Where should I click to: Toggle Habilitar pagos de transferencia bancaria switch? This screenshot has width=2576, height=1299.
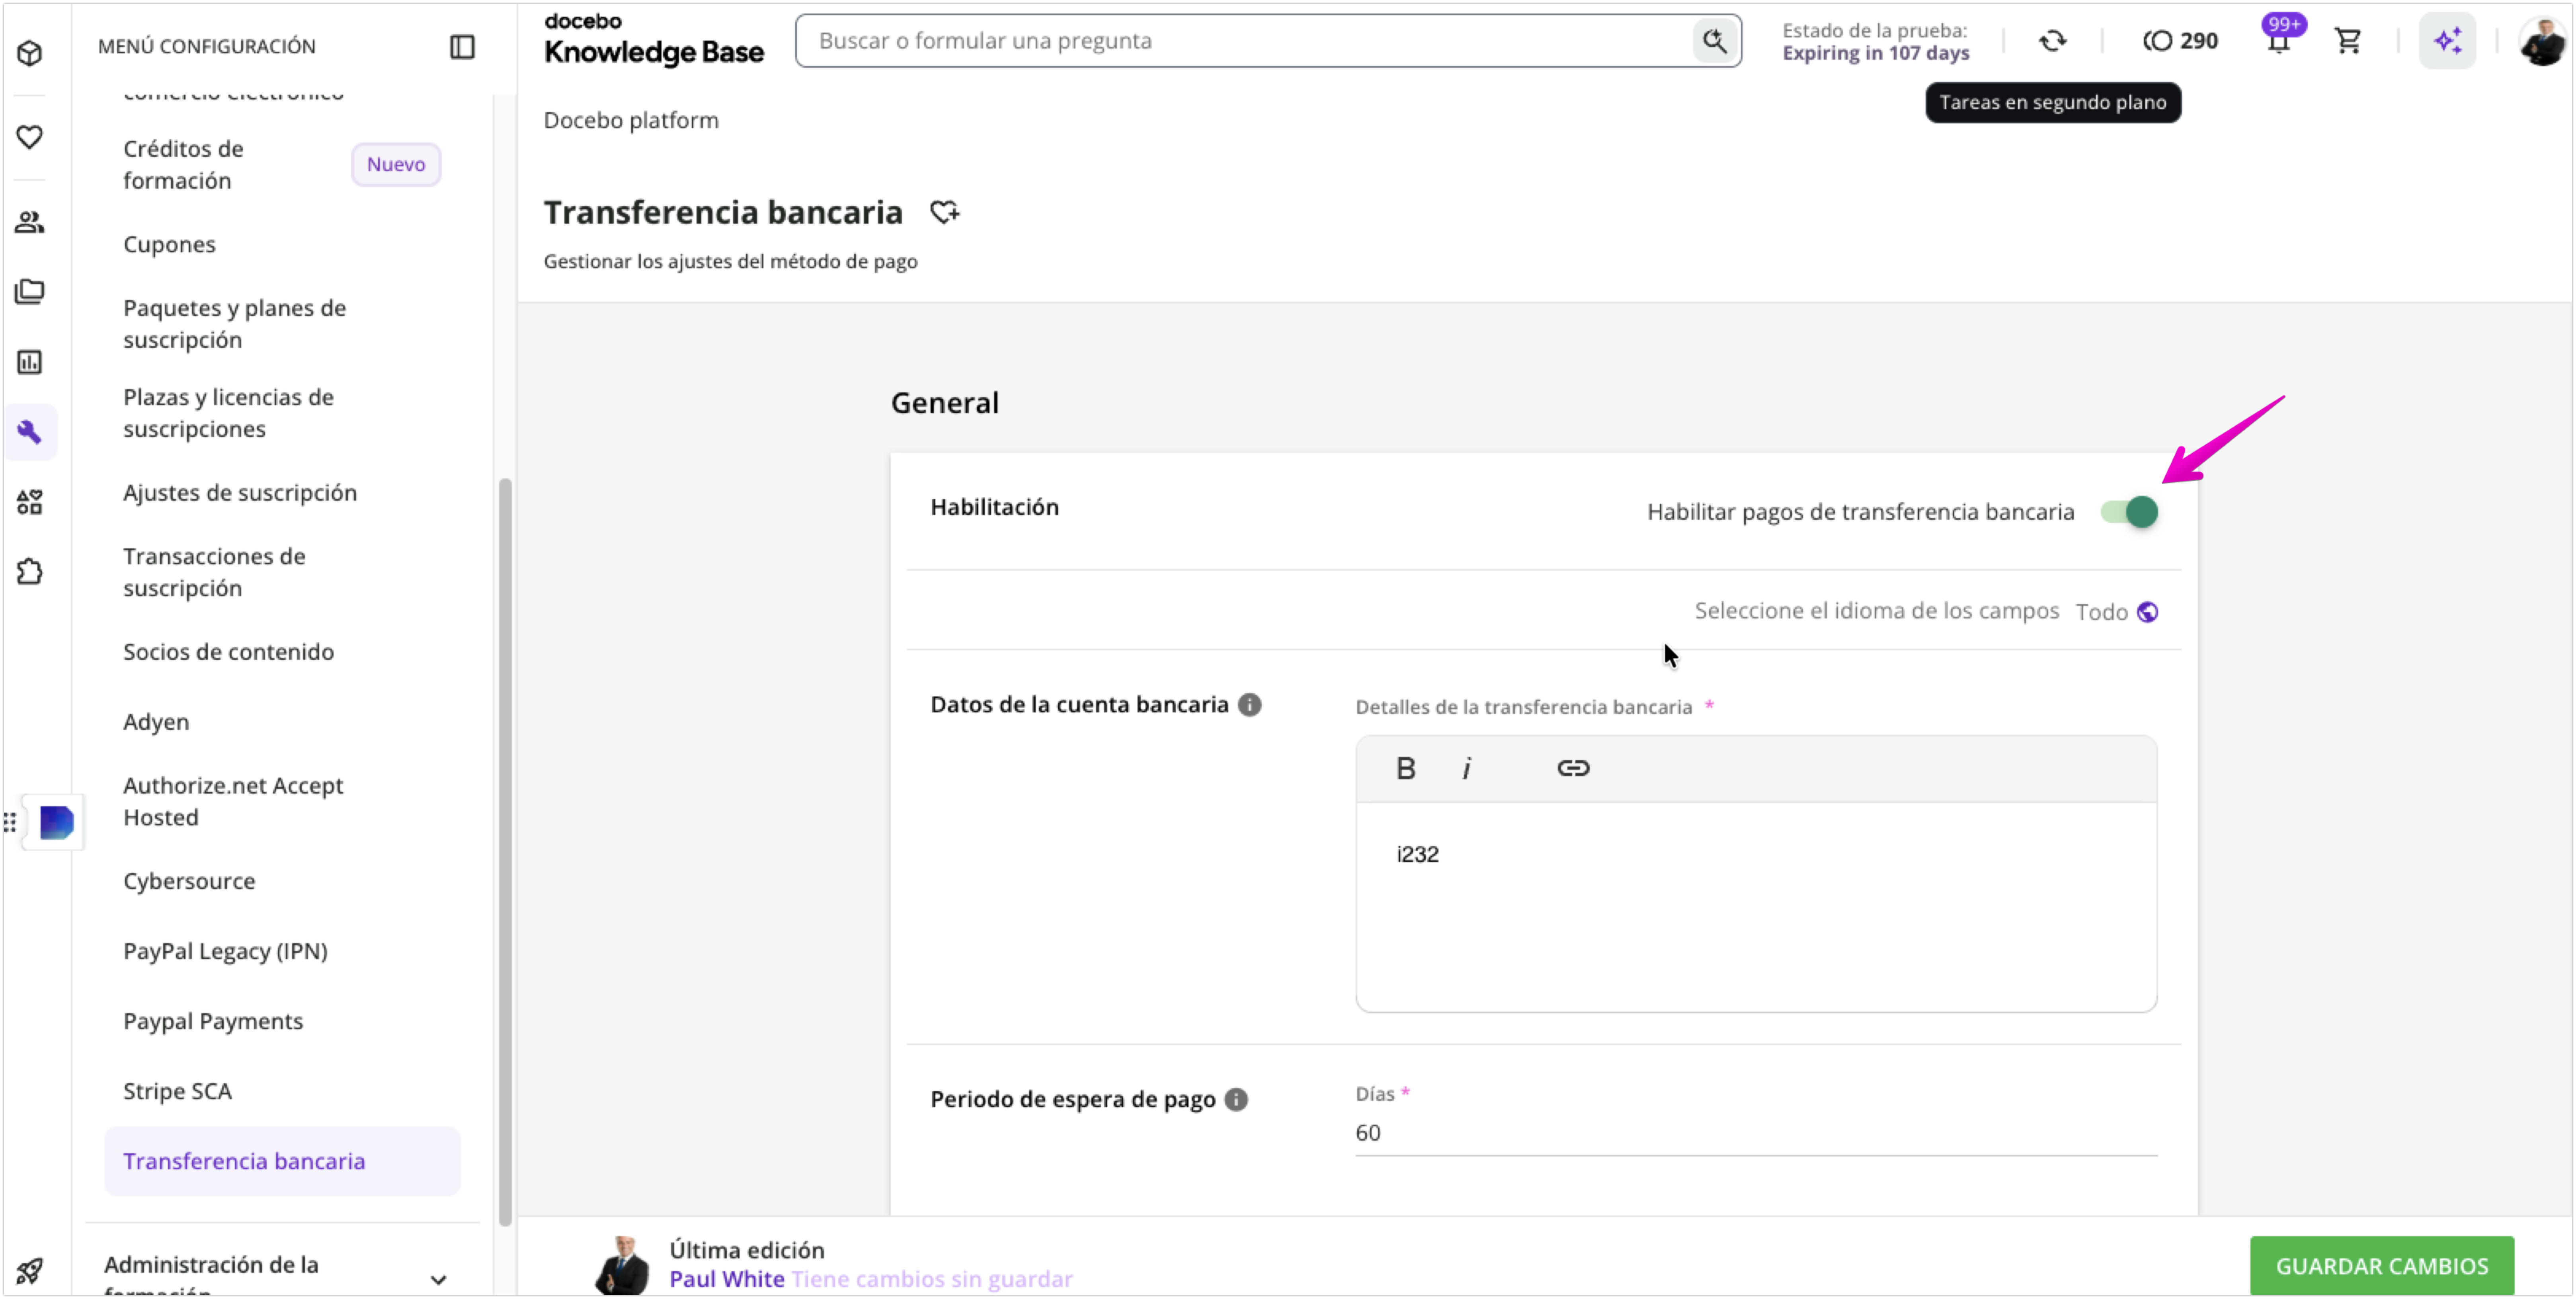2129,512
